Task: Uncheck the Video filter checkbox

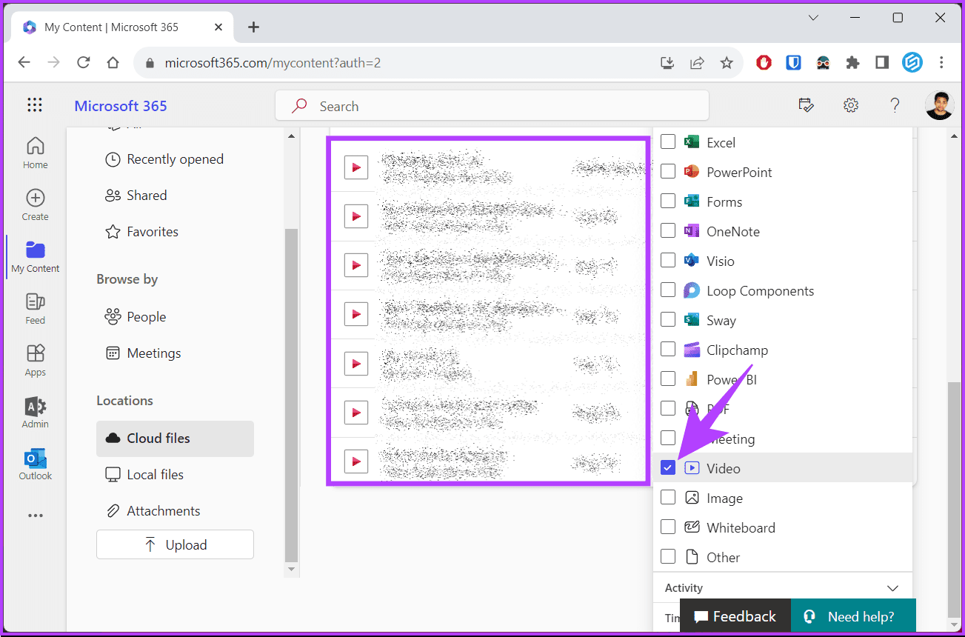Action: (668, 468)
